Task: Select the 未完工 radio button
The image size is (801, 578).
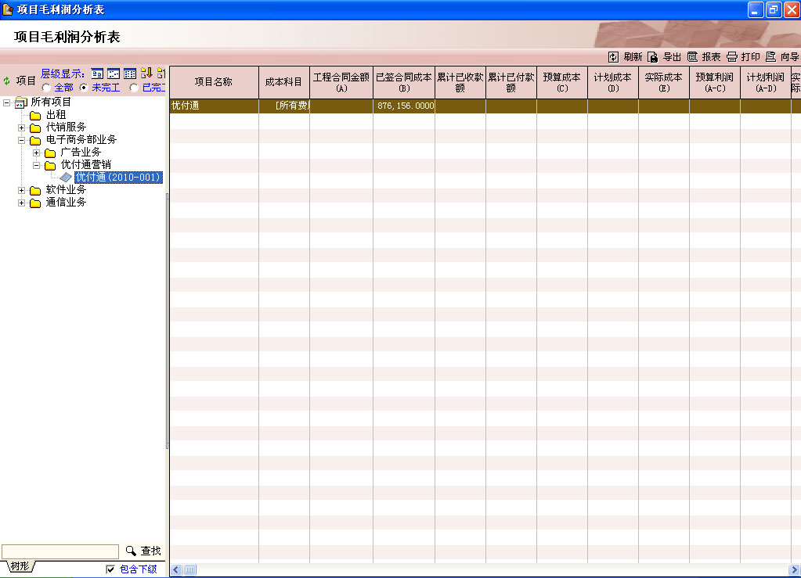Action: tap(84, 88)
